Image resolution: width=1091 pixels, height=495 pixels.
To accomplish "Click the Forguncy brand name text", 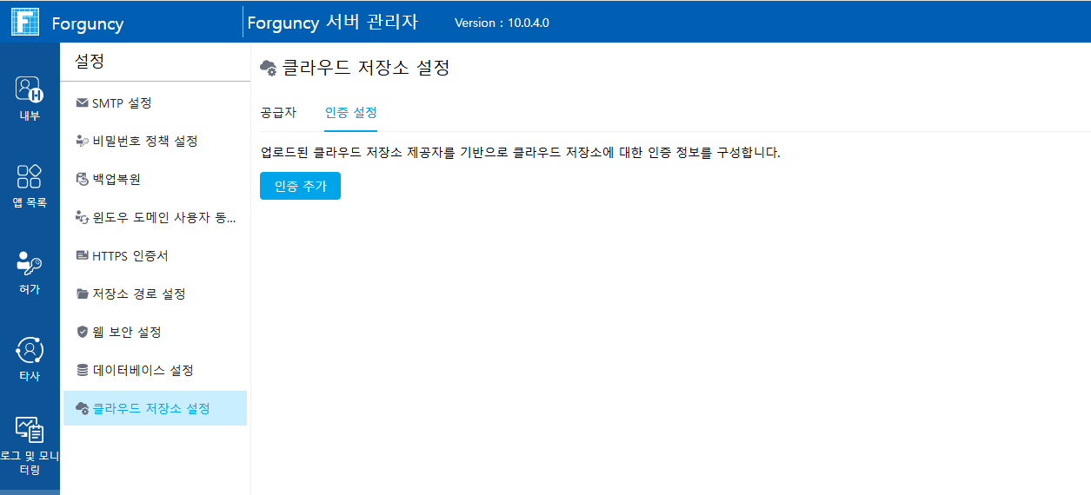I will (x=87, y=23).
